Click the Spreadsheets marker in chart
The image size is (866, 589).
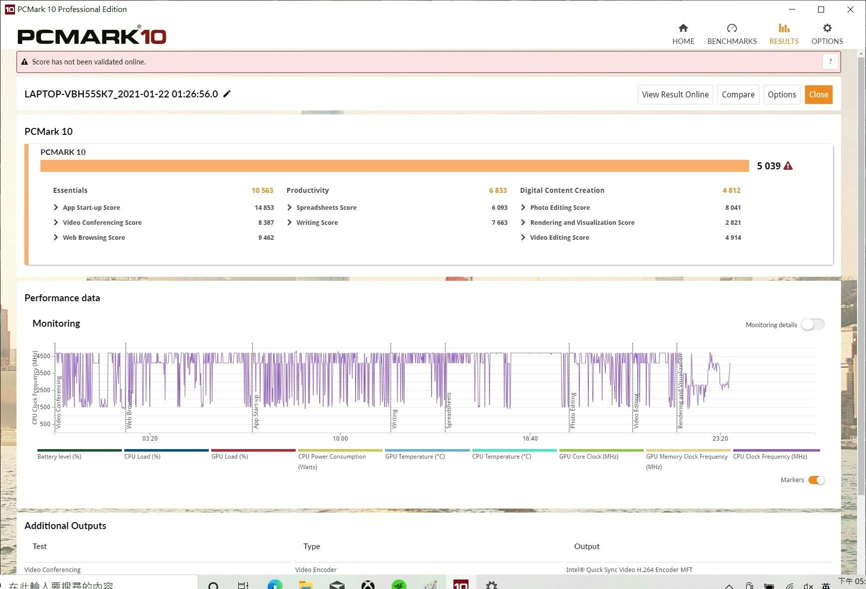click(x=448, y=410)
